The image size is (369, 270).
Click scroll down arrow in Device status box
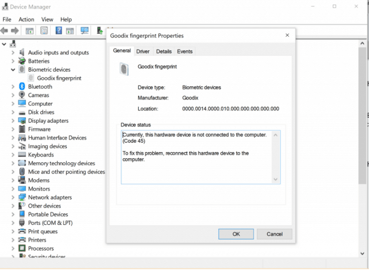[275, 179]
